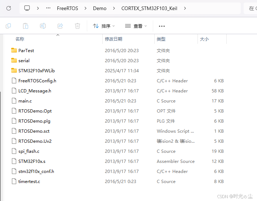Click the Refresh button in address bar
This screenshot has width=257, height=201.
click(9, 8)
